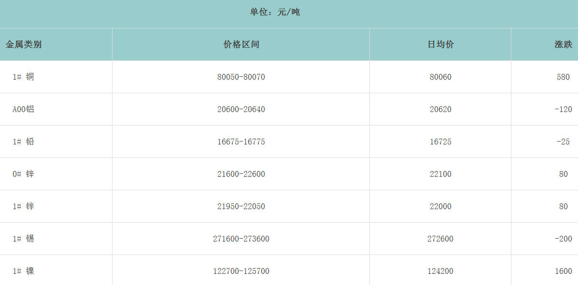Click the -120 change value for aluminum
The height and width of the screenshot is (285, 578).
563,109
